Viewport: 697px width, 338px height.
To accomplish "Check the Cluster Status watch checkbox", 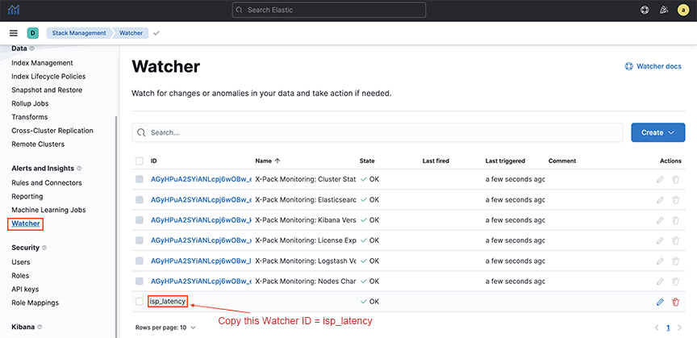I will click(x=140, y=179).
